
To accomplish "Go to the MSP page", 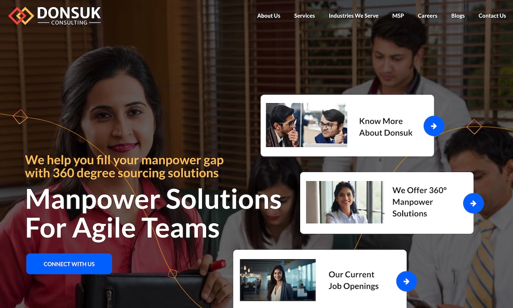I will (x=398, y=16).
